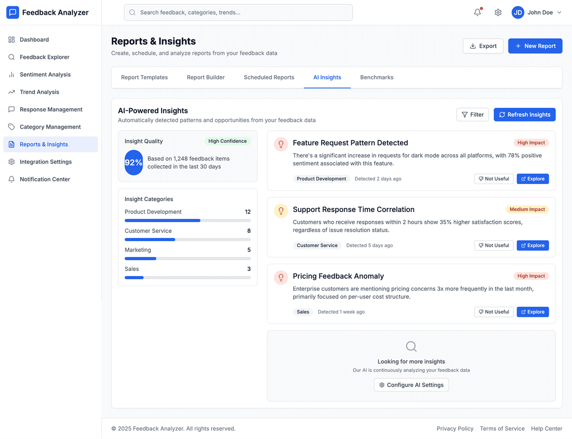Open the Privacy Policy link
The height and width of the screenshot is (439, 572).
(x=455, y=428)
